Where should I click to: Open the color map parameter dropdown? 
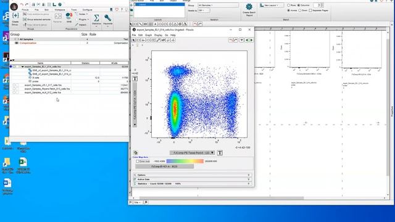(165, 166)
